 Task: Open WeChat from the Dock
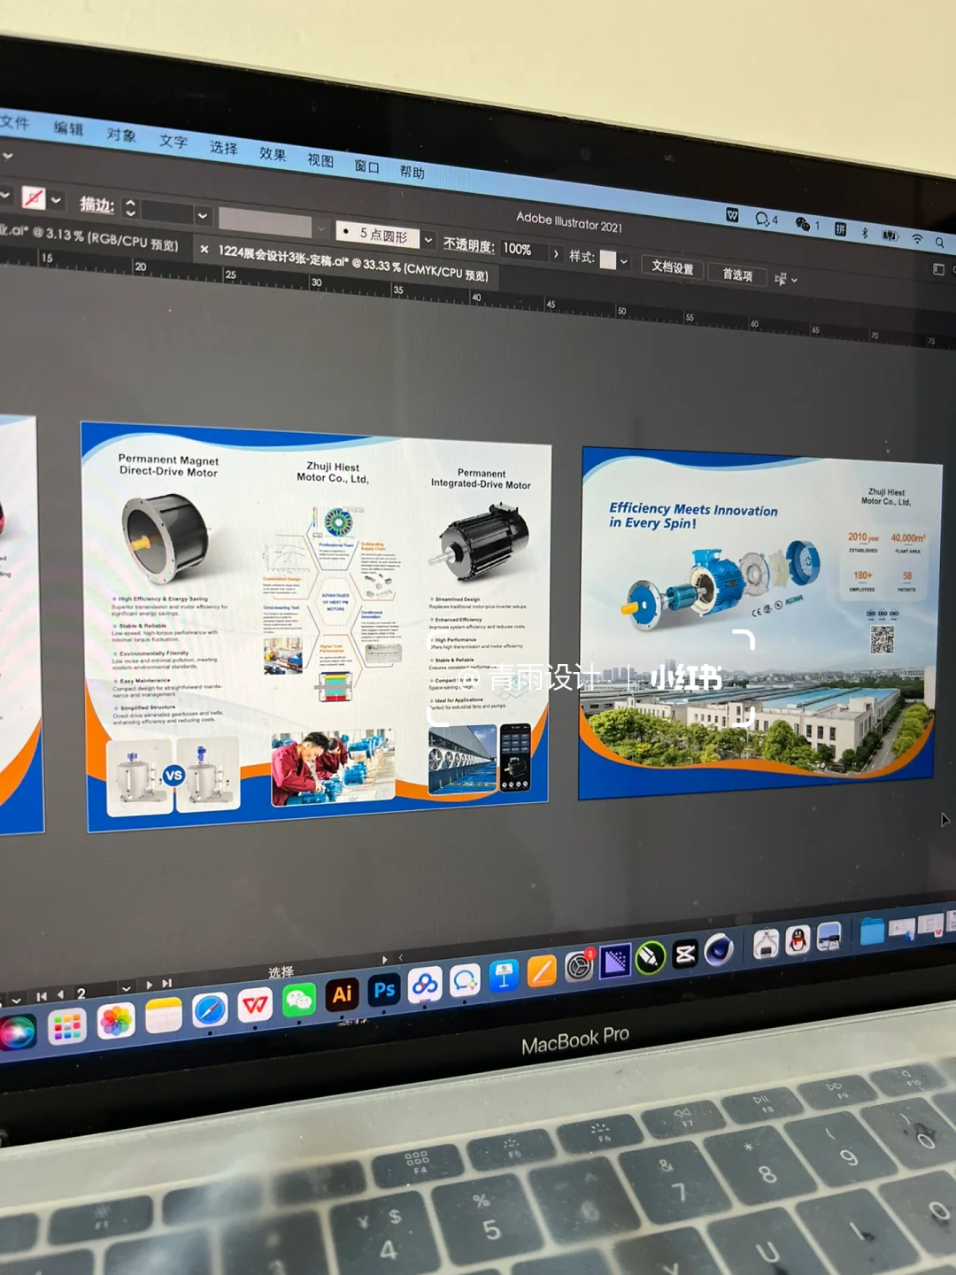click(x=299, y=1000)
